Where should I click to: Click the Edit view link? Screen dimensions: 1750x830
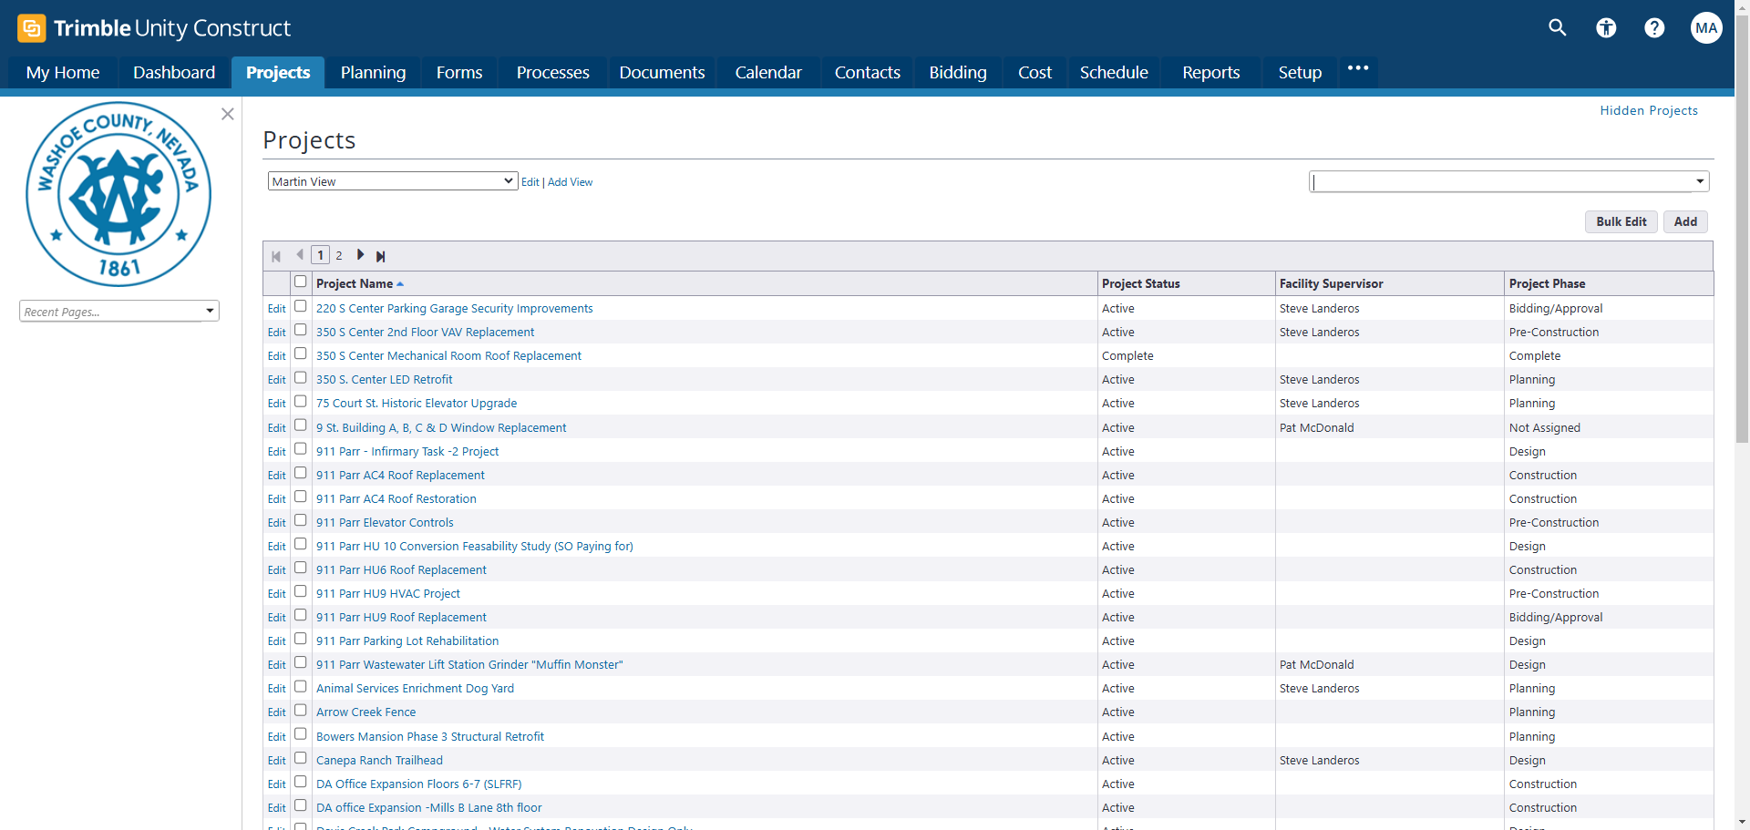(x=530, y=182)
